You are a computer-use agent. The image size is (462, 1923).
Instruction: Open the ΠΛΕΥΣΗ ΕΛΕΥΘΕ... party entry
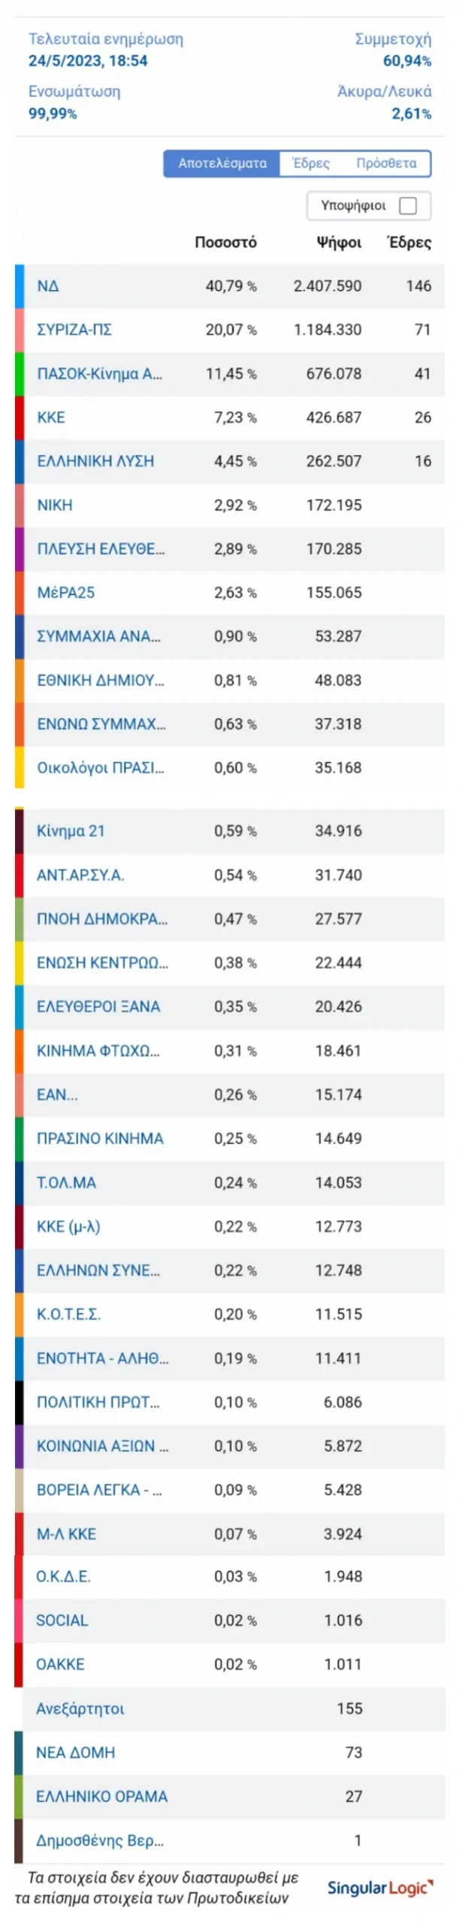click(101, 549)
